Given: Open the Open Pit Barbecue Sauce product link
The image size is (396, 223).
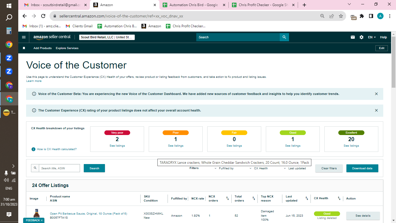Looking at the screenshot, I should (x=88, y=214).
